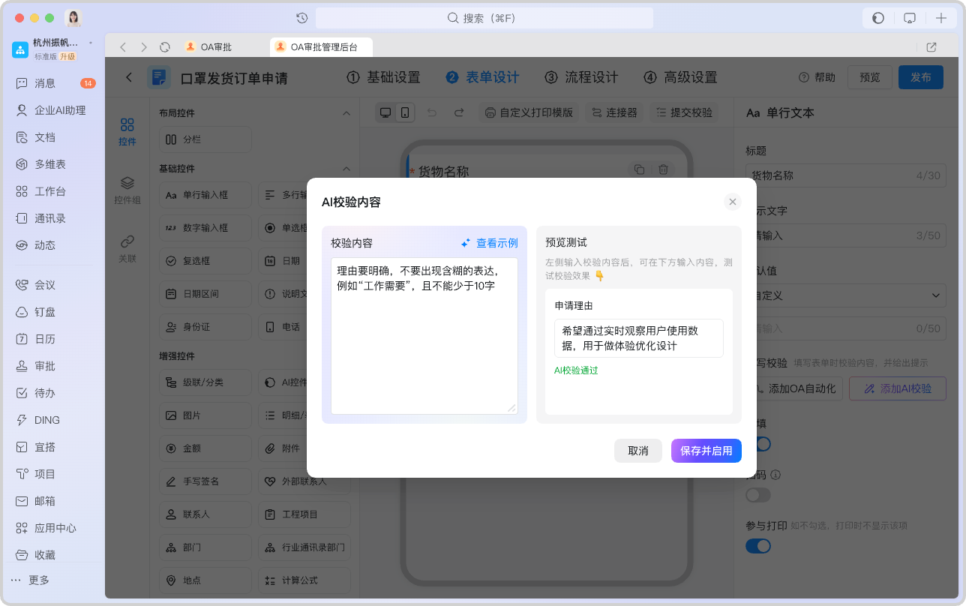The width and height of the screenshot is (966, 606).
Task: Go to 高级设置 step
Action: point(680,77)
